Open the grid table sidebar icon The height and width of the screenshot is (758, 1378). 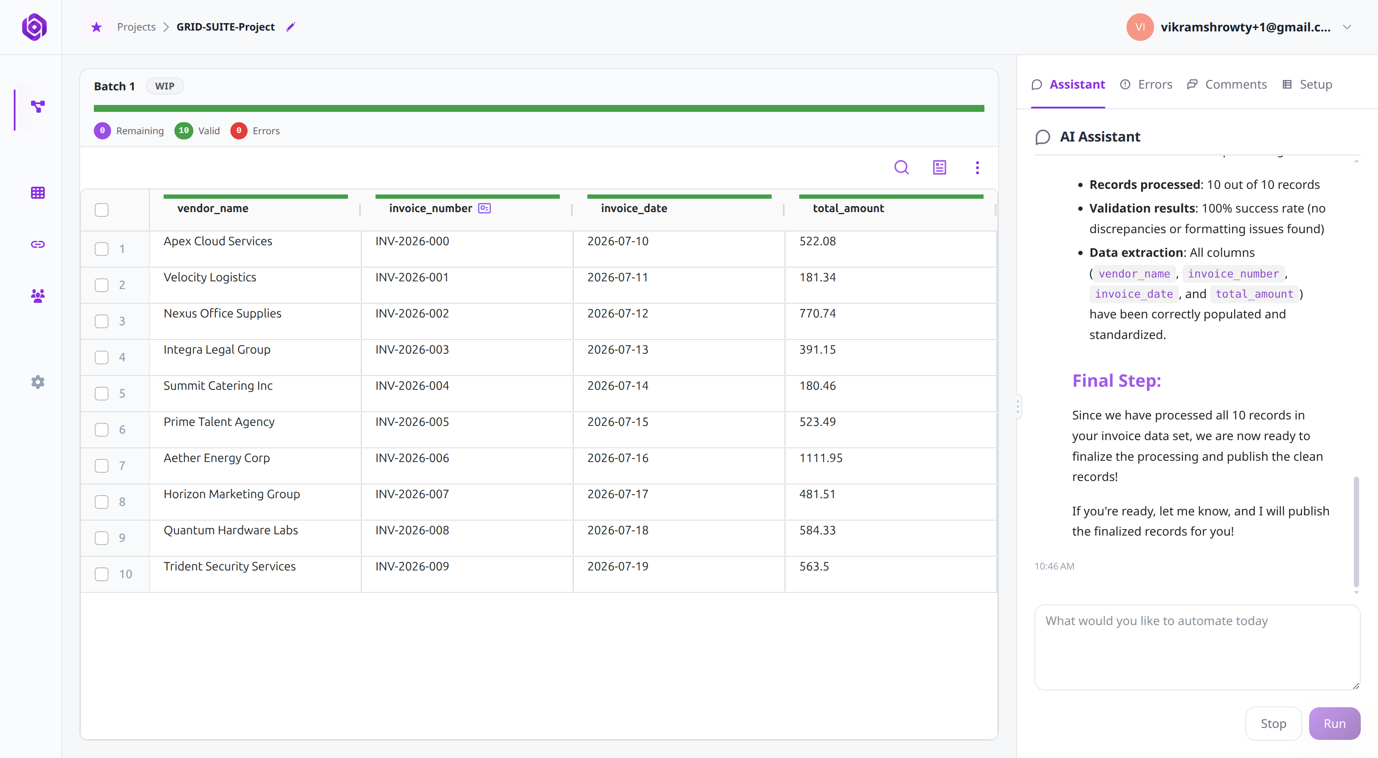37,192
